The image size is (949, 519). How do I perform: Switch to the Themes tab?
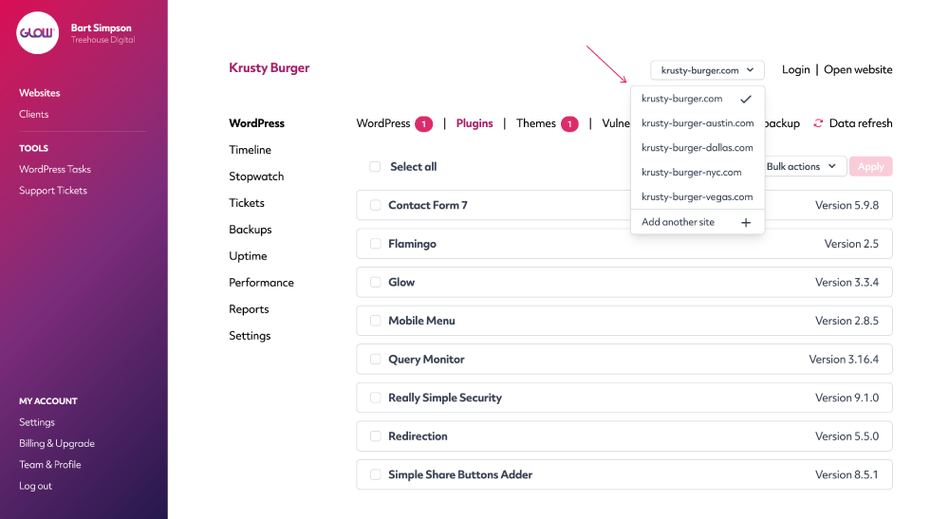click(535, 123)
